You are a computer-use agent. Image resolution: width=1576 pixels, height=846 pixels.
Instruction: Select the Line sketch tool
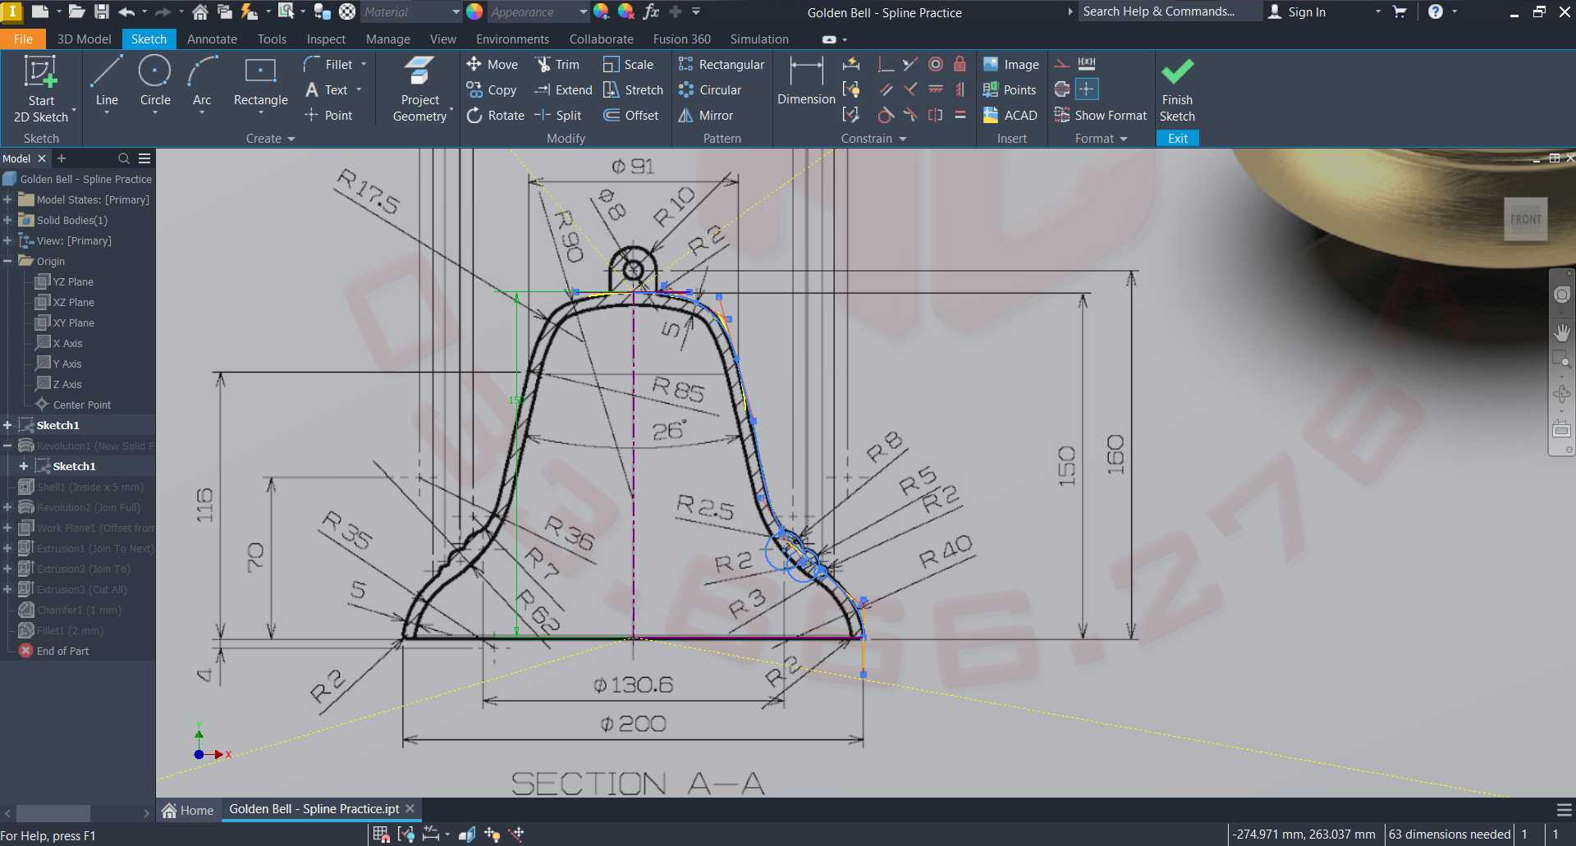coord(107,84)
